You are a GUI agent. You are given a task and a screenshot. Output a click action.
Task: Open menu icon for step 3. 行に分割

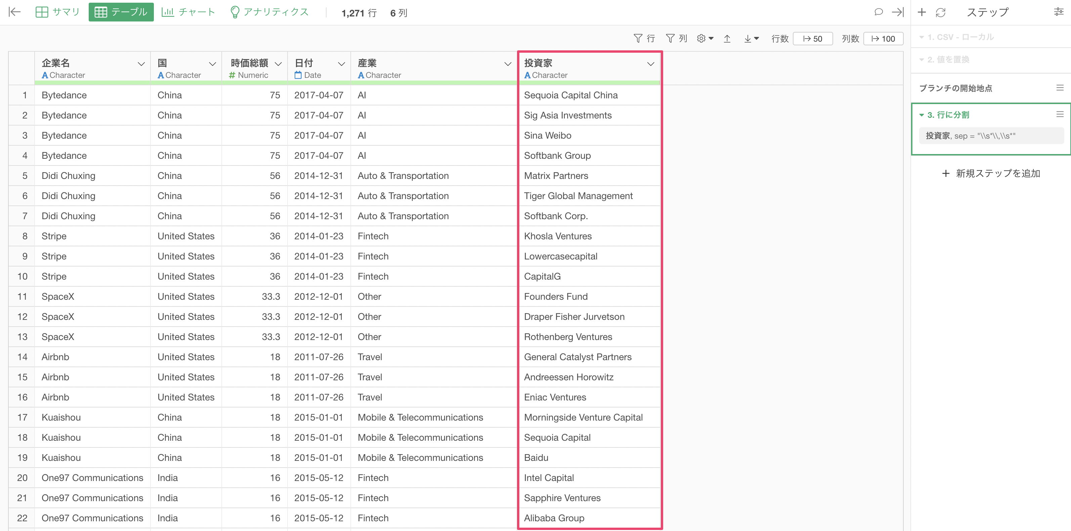click(x=1060, y=114)
